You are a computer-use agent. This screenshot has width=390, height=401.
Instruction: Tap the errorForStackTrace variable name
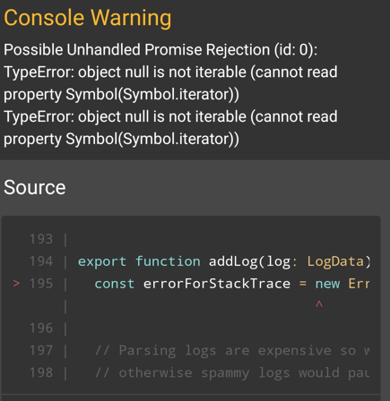point(217,284)
